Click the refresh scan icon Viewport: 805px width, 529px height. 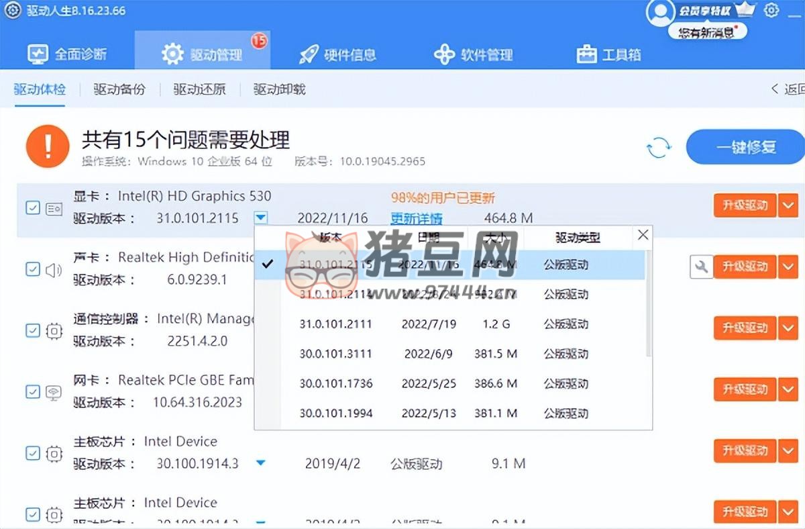(x=659, y=147)
